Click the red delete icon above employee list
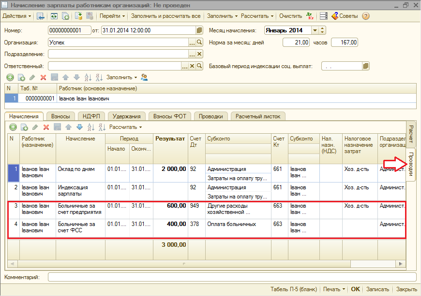Viewport: 421px width, 296px height. click(x=43, y=77)
